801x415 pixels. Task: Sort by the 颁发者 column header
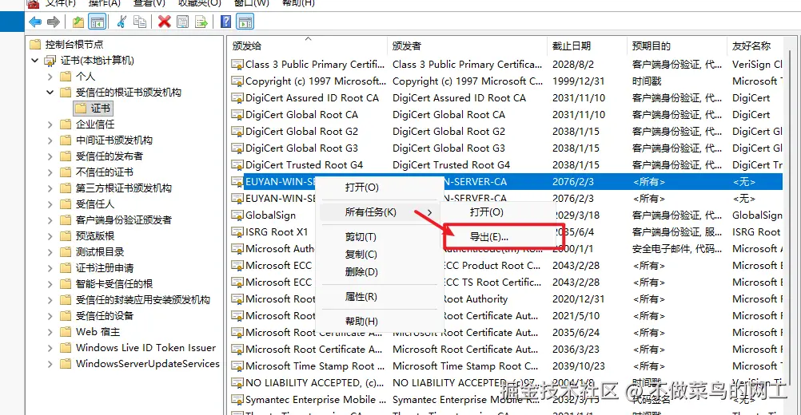pyautogui.click(x=467, y=45)
